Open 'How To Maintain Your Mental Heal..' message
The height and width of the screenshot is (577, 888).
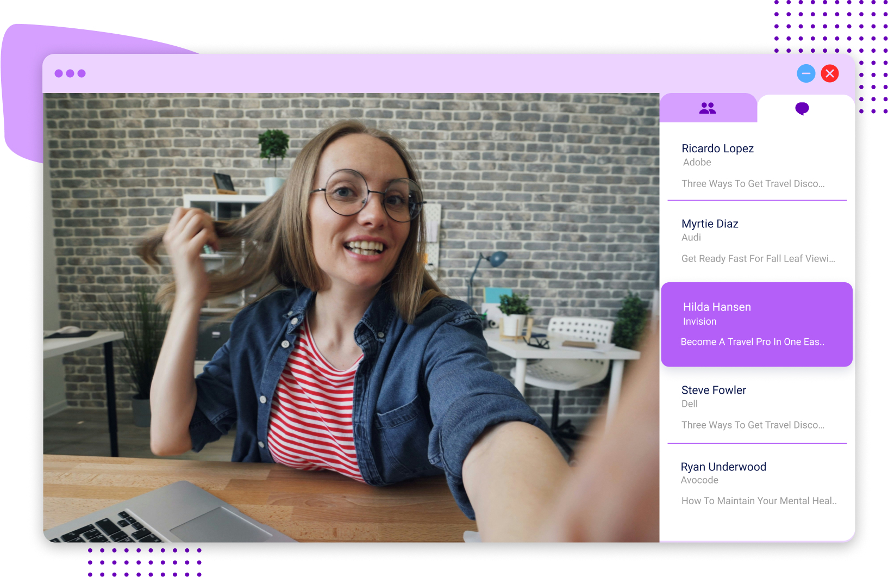point(759,501)
